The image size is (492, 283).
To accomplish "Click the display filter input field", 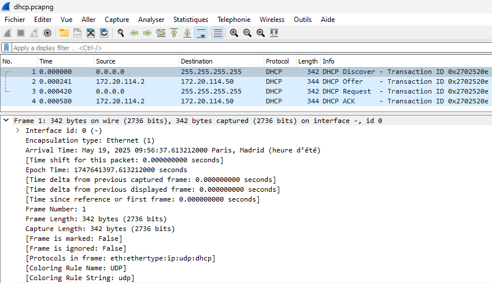I will (x=251, y=48).
